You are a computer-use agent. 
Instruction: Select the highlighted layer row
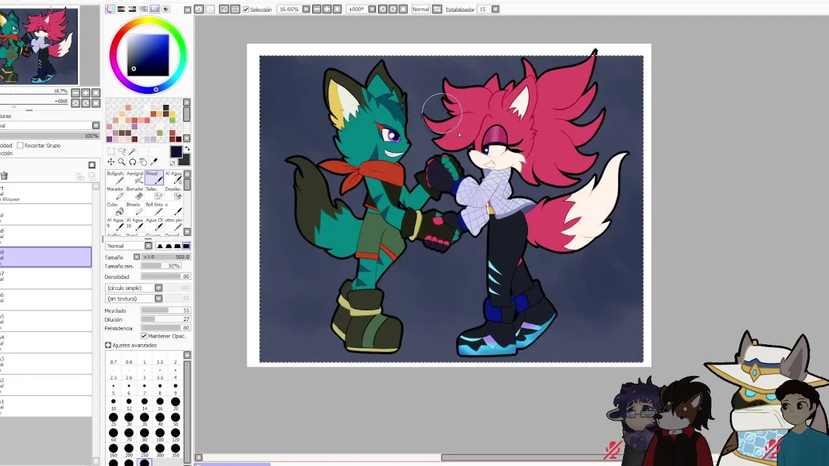tap(45, 256)
